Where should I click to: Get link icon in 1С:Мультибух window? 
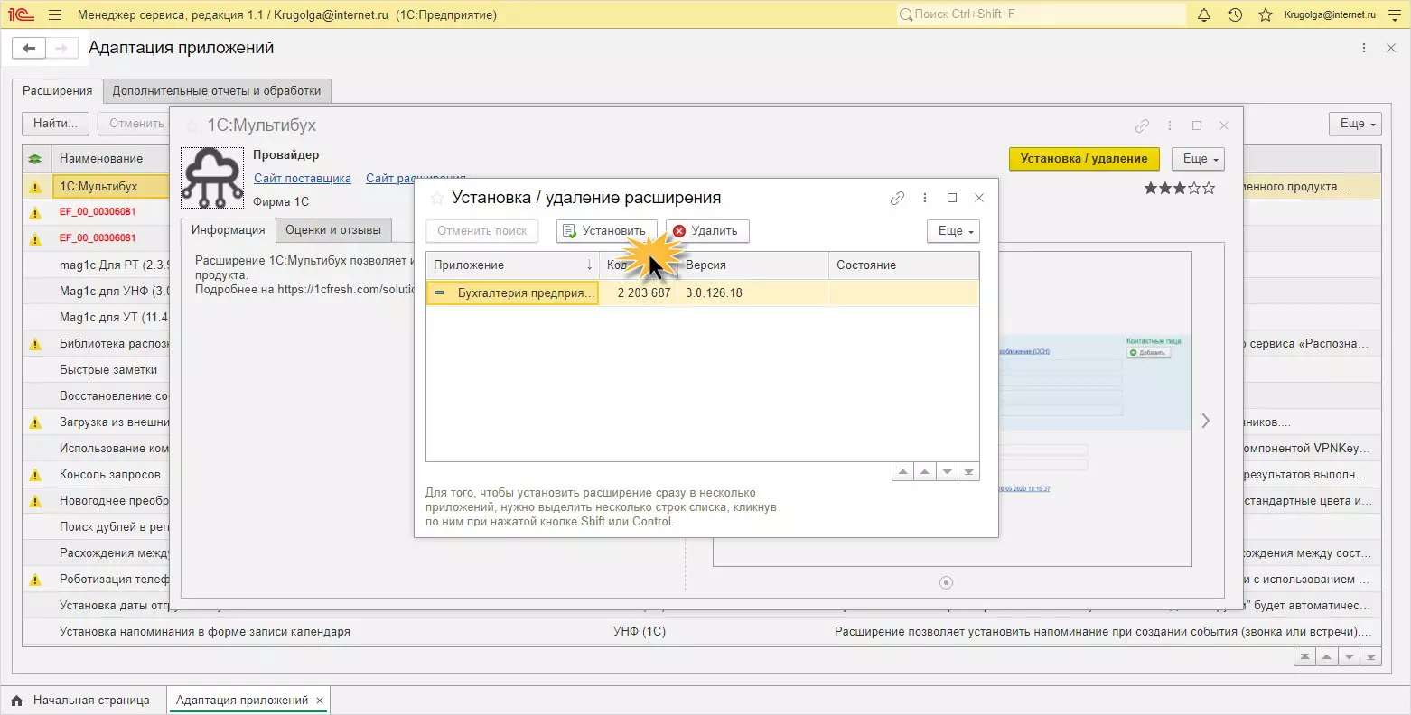[x=1143, y=125]
